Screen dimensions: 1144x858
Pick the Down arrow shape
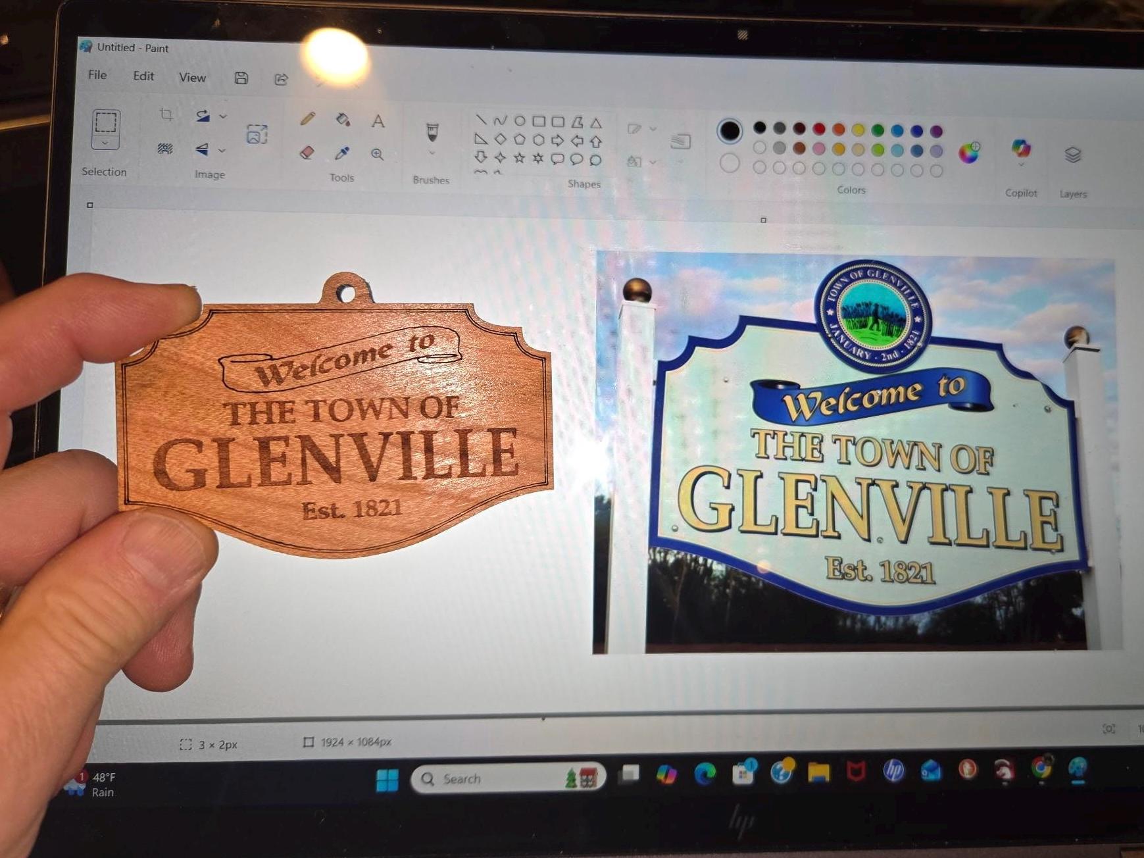[481, 157]
